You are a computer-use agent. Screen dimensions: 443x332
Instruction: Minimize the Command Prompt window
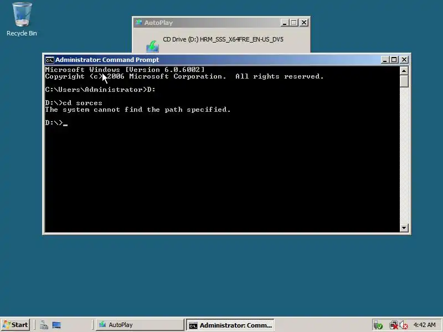click(384, 60)
